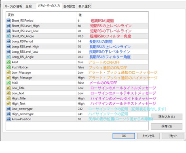This screenshot has width=186, height=153.
Task: Click the integer icon beside ArrowPosition
Action: click(8, 119)
